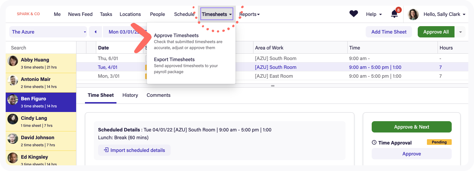Choose Export Timesheets from the menu
The height and width of the screenshot is (171, 474).
(174, 60)
